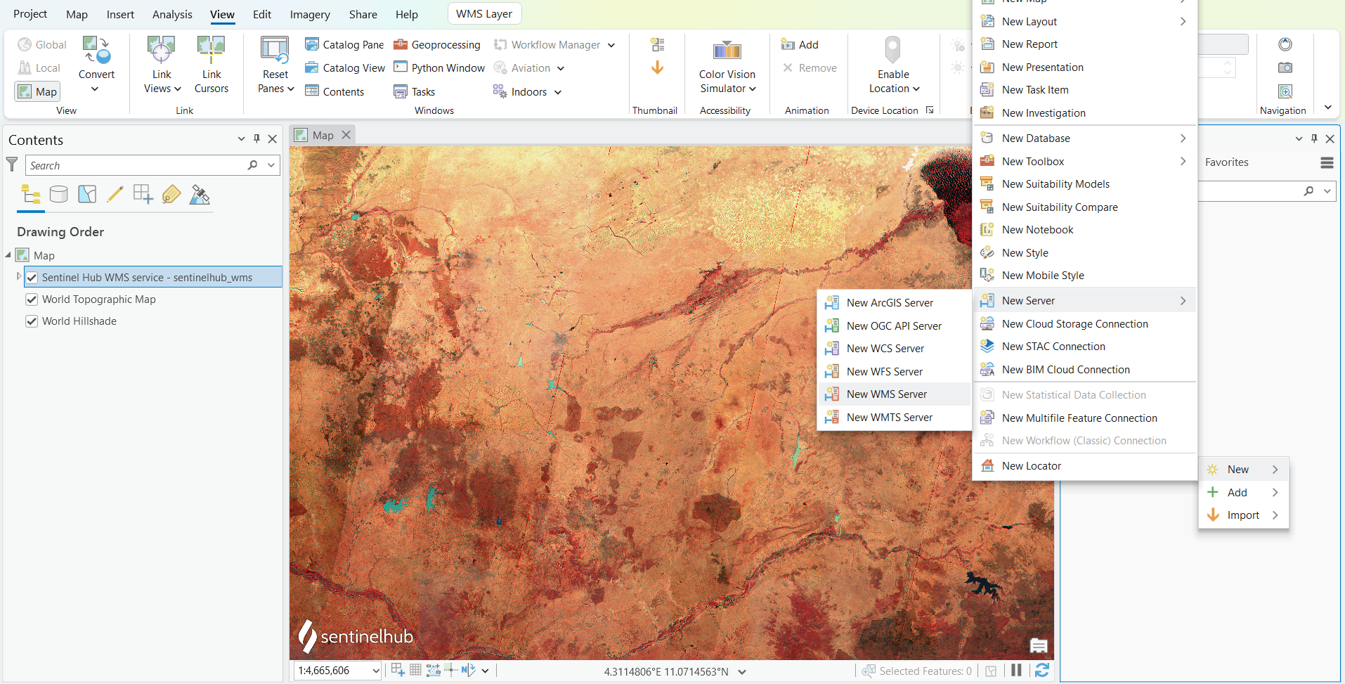Toggle auto-hide pin on Contents pane
This screenshot has width=1345, height=684.
click(256, 138)
